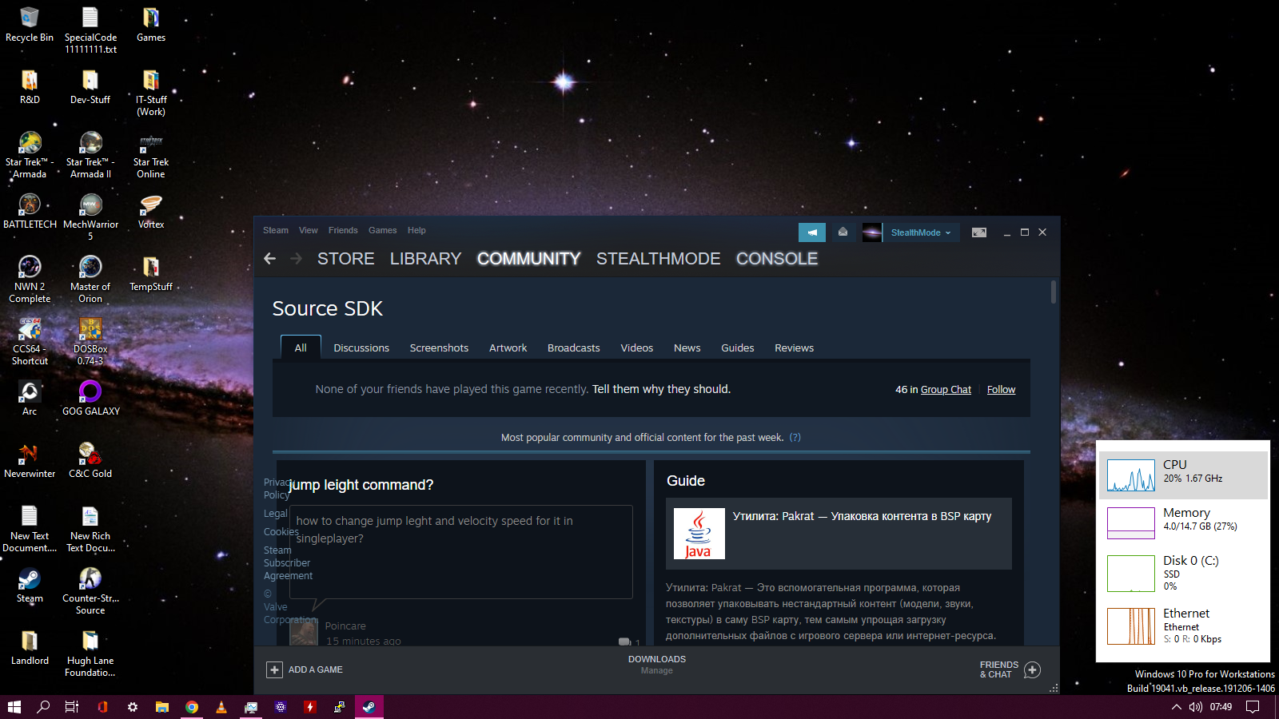Screen dimensions: 1279x719
Task: Open the StealthMode account dropdown
Action: click(921, 232)
